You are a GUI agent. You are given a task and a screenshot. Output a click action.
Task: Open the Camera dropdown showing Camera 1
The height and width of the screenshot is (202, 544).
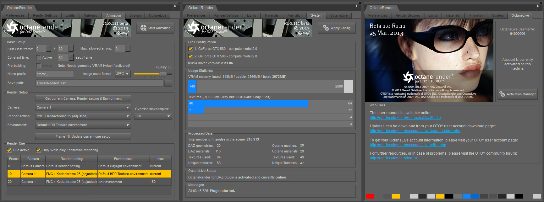(x=83, y=108)
